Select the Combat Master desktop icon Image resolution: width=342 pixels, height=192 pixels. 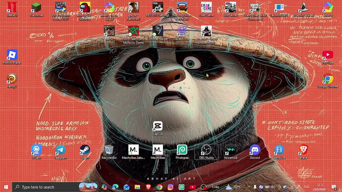coord(158,33)
